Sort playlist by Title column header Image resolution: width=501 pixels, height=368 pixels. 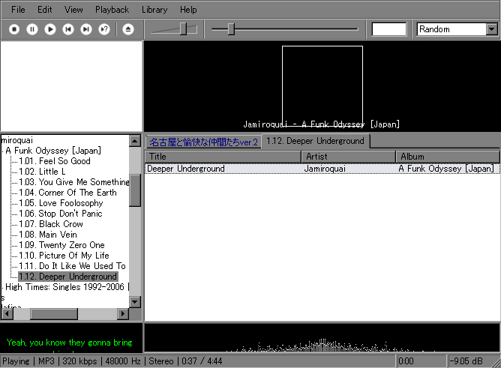[223, 157]
